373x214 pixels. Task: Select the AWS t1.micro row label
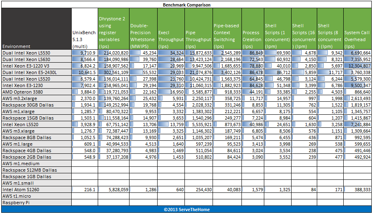coord(18,196)
